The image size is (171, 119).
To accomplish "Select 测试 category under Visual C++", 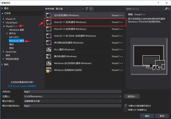I will click(x=11, y=44).
